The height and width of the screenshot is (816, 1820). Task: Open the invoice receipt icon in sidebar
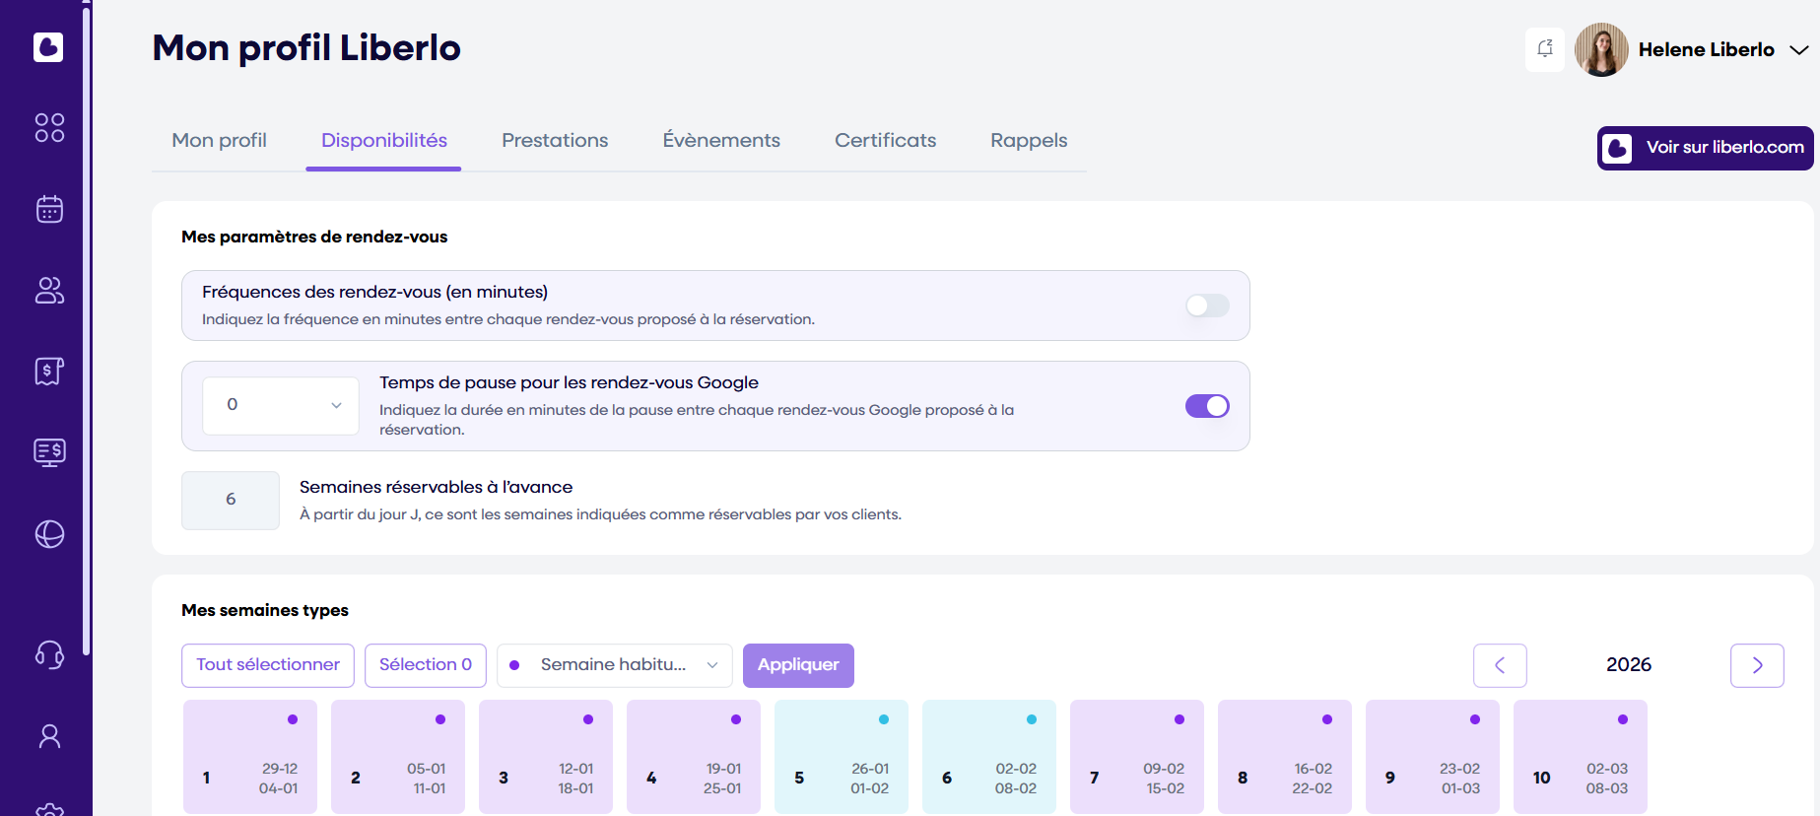[x=49, y=371]
